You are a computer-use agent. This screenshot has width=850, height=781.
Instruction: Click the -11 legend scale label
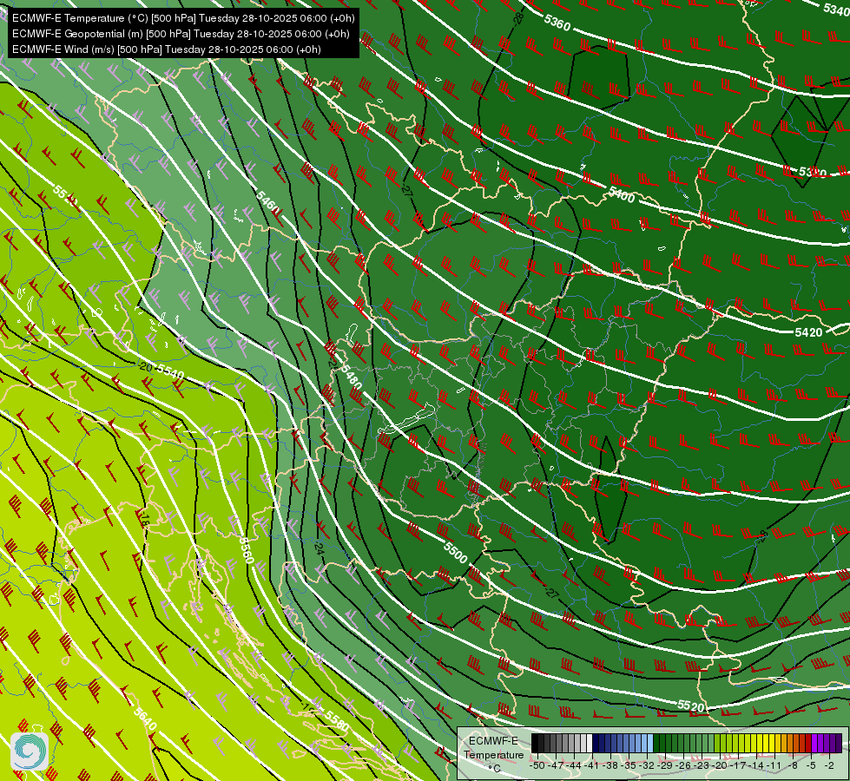(x=774, y=766)
